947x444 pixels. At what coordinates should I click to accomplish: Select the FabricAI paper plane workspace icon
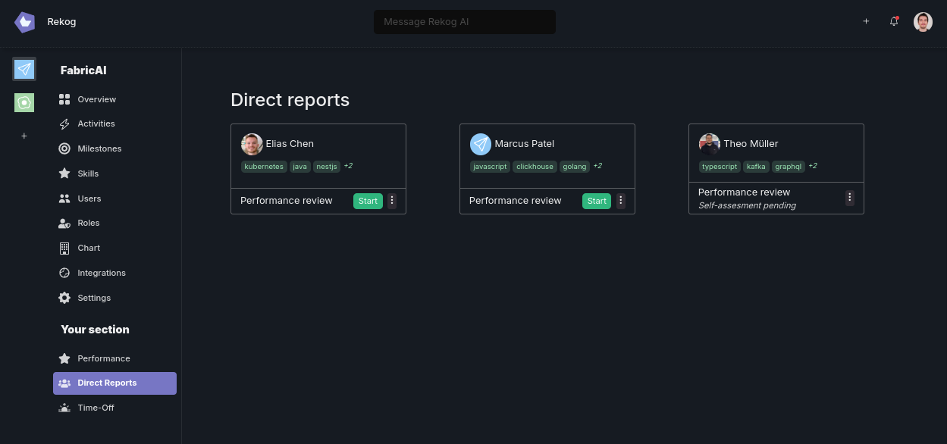point(24,69)
